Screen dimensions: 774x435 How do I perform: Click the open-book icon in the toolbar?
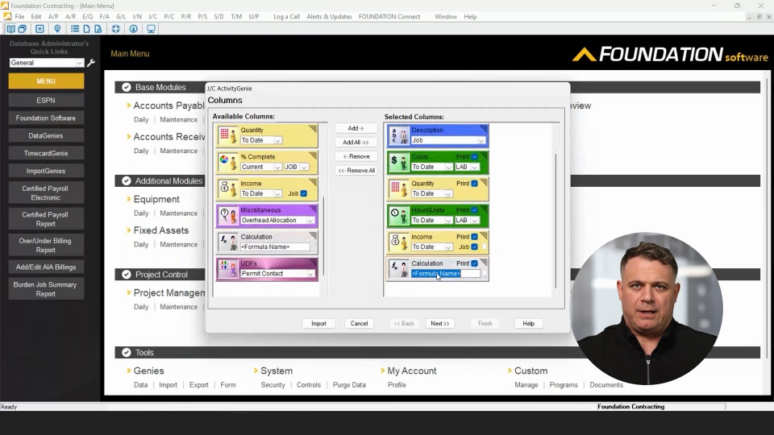[x=10, y=29]
